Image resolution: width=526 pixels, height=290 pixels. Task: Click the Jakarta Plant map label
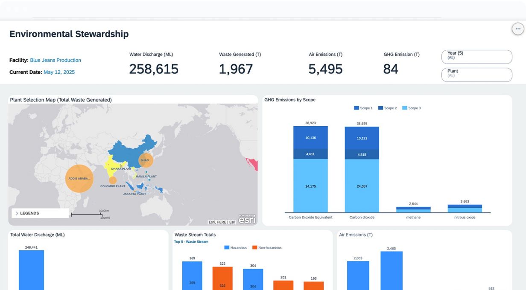click(134, 194)
